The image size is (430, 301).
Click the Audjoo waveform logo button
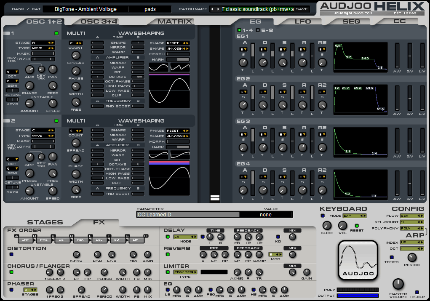pos(358,261)
